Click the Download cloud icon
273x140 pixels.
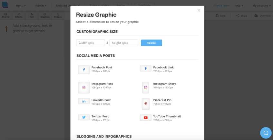click(x=256, y=16)
